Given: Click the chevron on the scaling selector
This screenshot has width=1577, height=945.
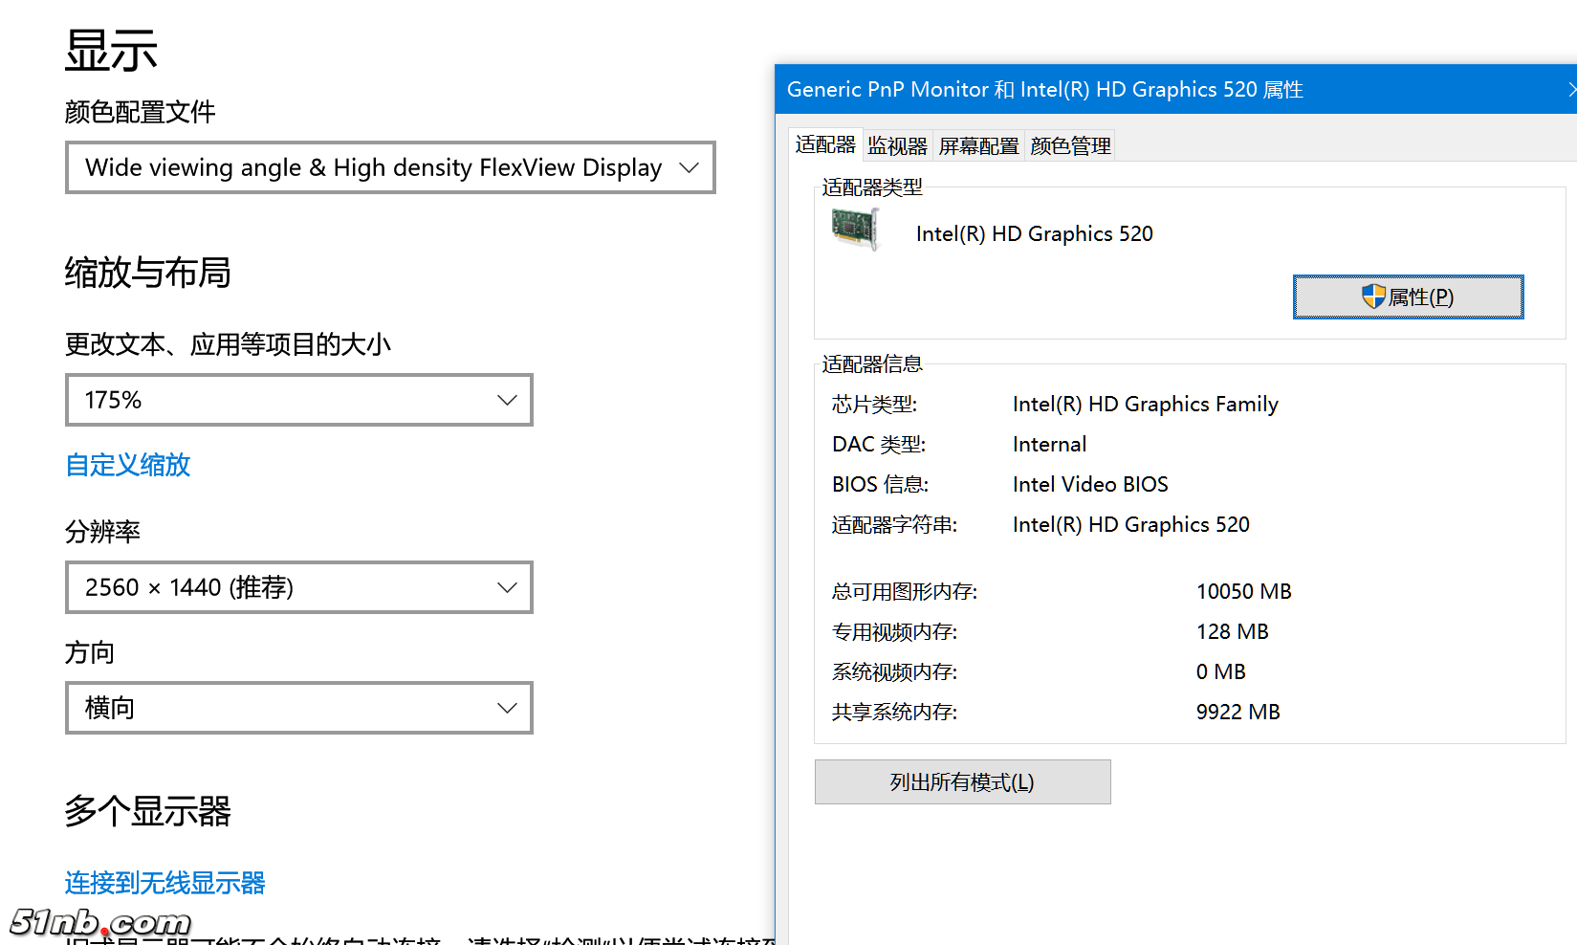Looking at the screenshot, I should click(x=507, y=400).
